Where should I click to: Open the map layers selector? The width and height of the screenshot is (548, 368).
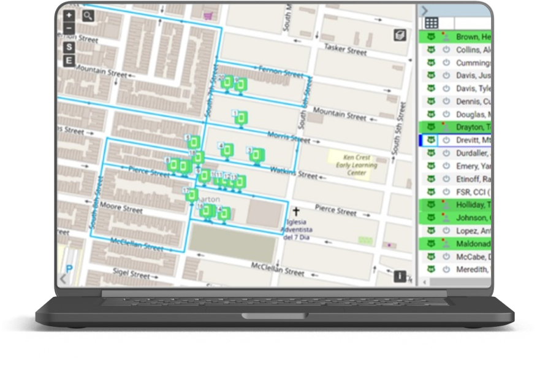[399, 35]
